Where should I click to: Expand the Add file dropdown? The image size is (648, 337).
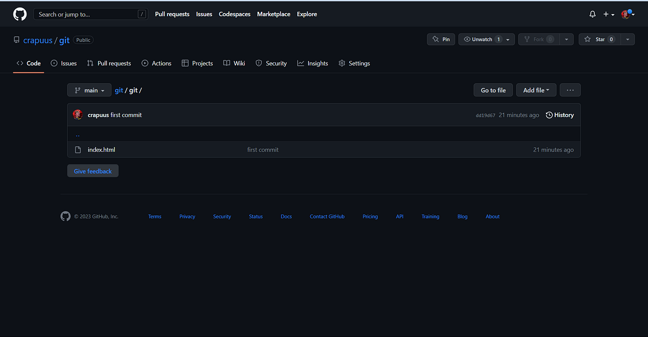click(536, 90)
